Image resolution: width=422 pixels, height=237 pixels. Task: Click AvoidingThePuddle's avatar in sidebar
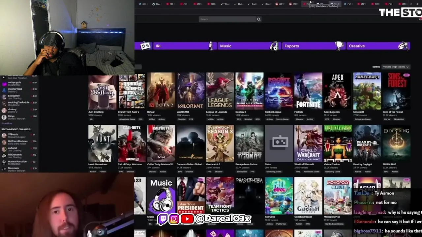pyautogui.click(x=4, y=104)
